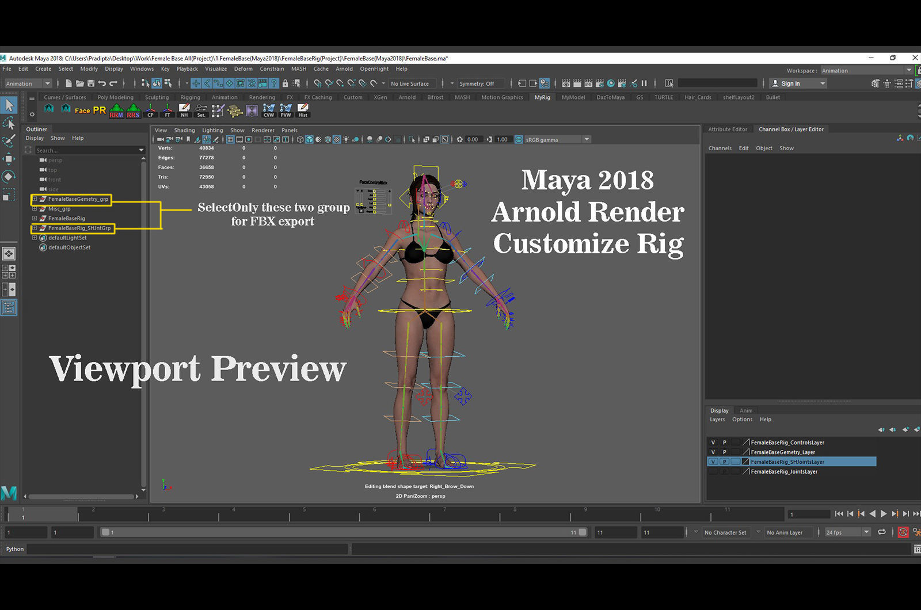The width and height of the screenshot is (921, 610).
Task: Click the Paint selection tool in toolbox
Action: click(9, 141)
